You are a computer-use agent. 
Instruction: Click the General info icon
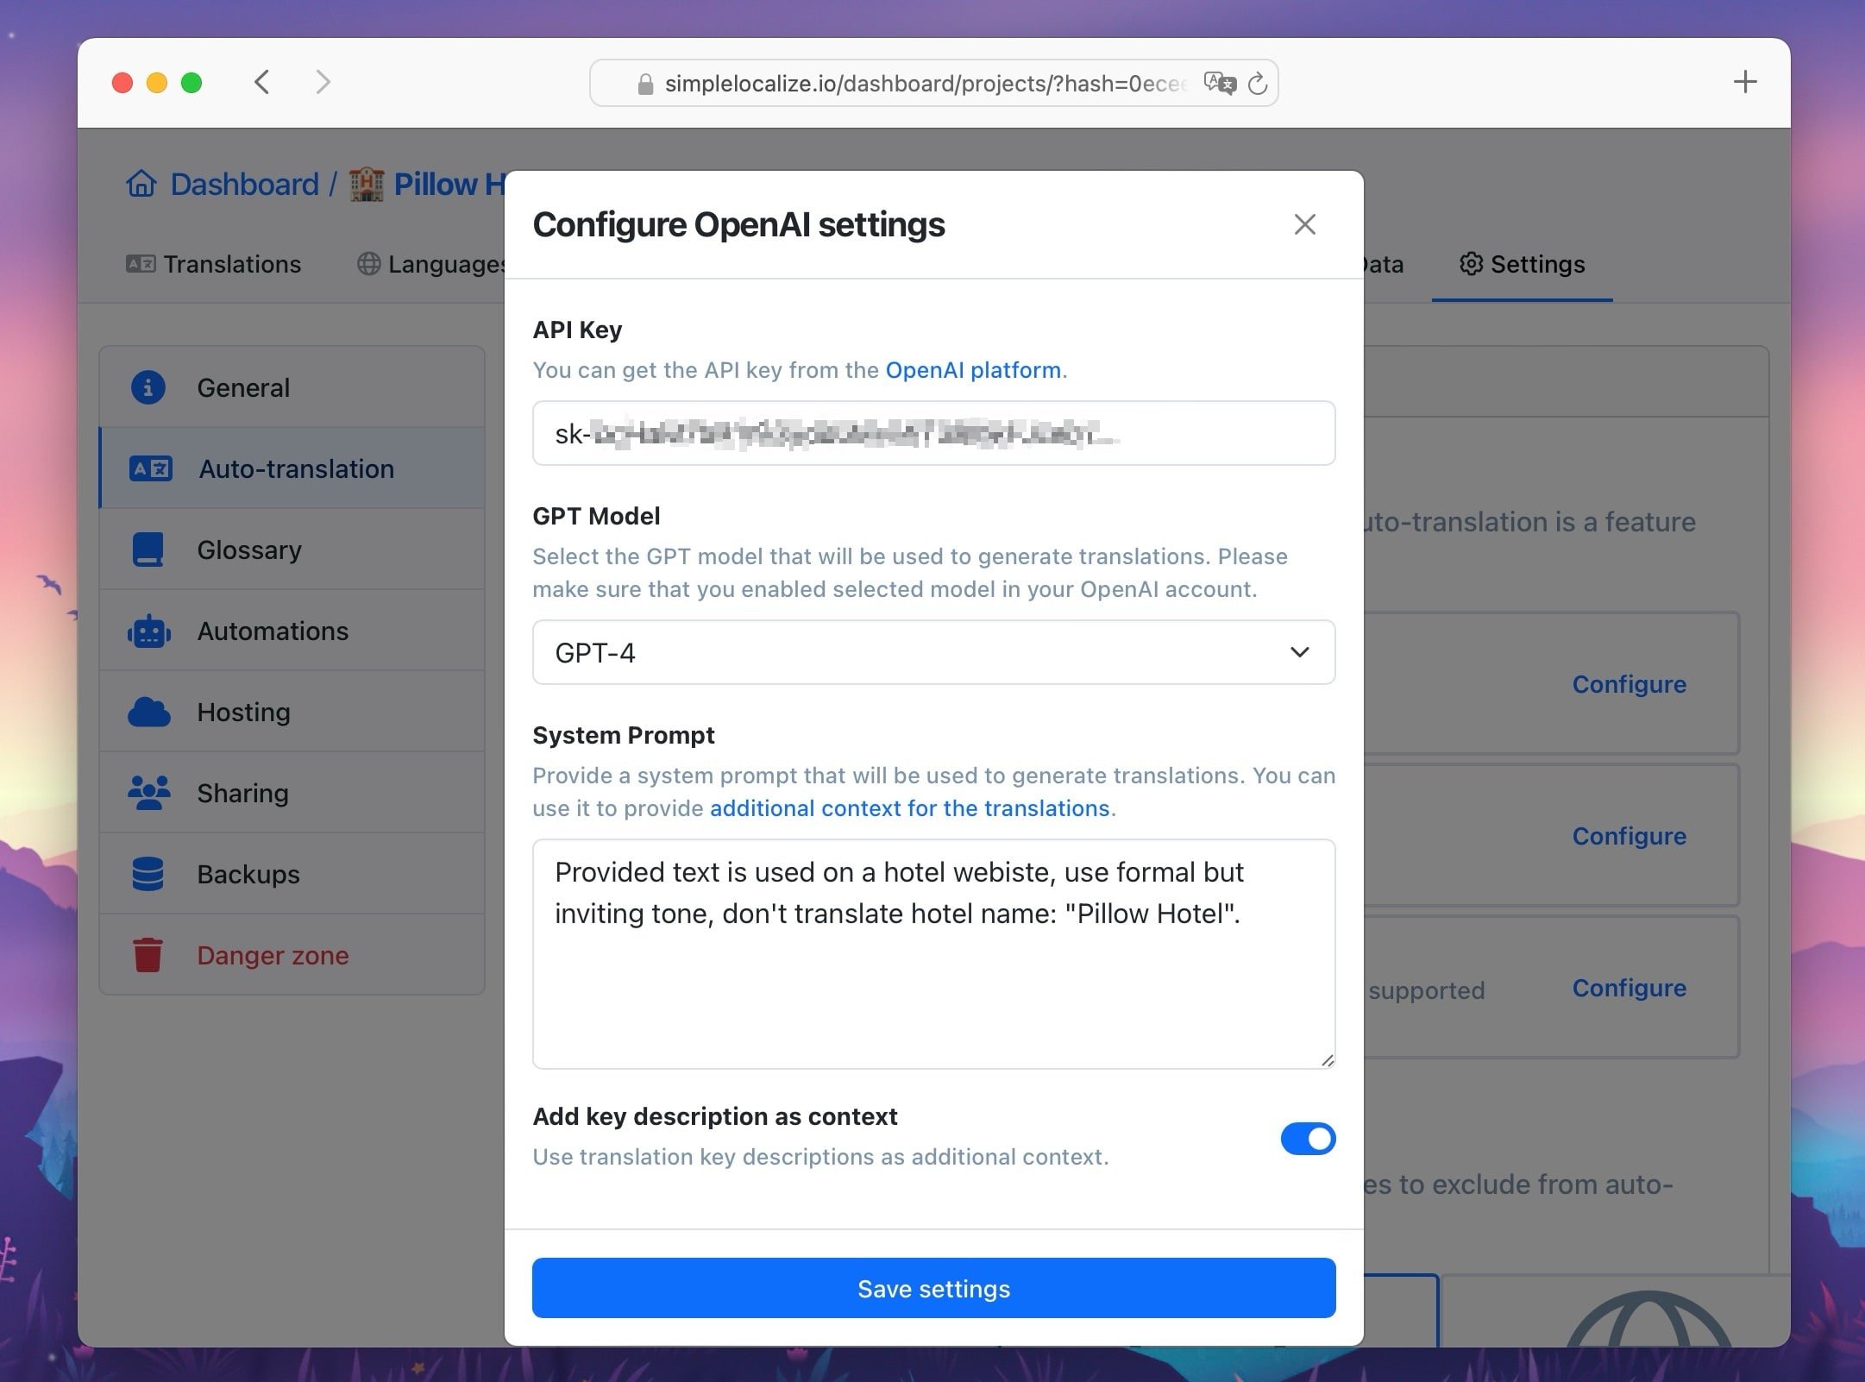coord(148,387)
